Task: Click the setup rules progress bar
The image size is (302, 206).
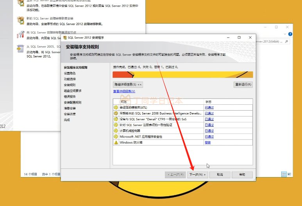Action: click(x=183, y=75)
